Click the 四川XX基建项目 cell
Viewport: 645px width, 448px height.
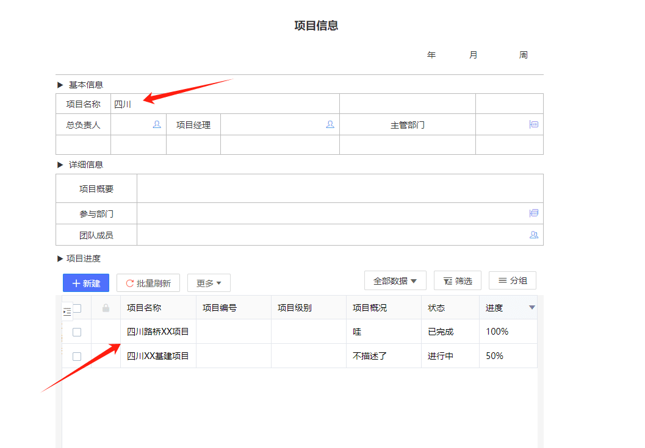158,356
